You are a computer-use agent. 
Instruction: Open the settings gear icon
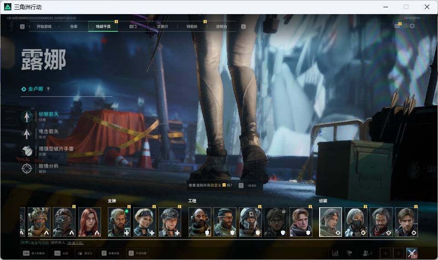(412, 26)
